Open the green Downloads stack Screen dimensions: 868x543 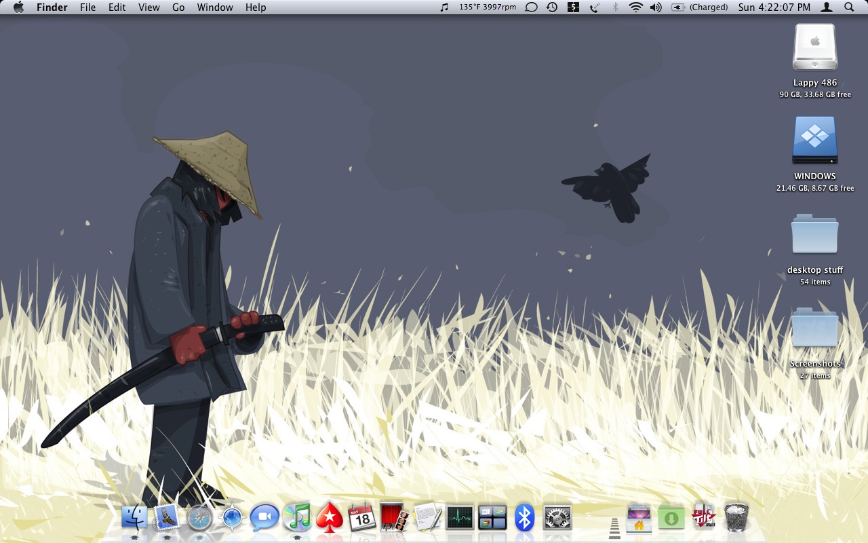(x=671, y=518)
